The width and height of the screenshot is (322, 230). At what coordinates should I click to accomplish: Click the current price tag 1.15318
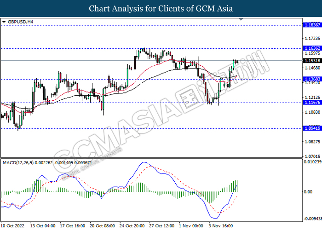(312, 61)
